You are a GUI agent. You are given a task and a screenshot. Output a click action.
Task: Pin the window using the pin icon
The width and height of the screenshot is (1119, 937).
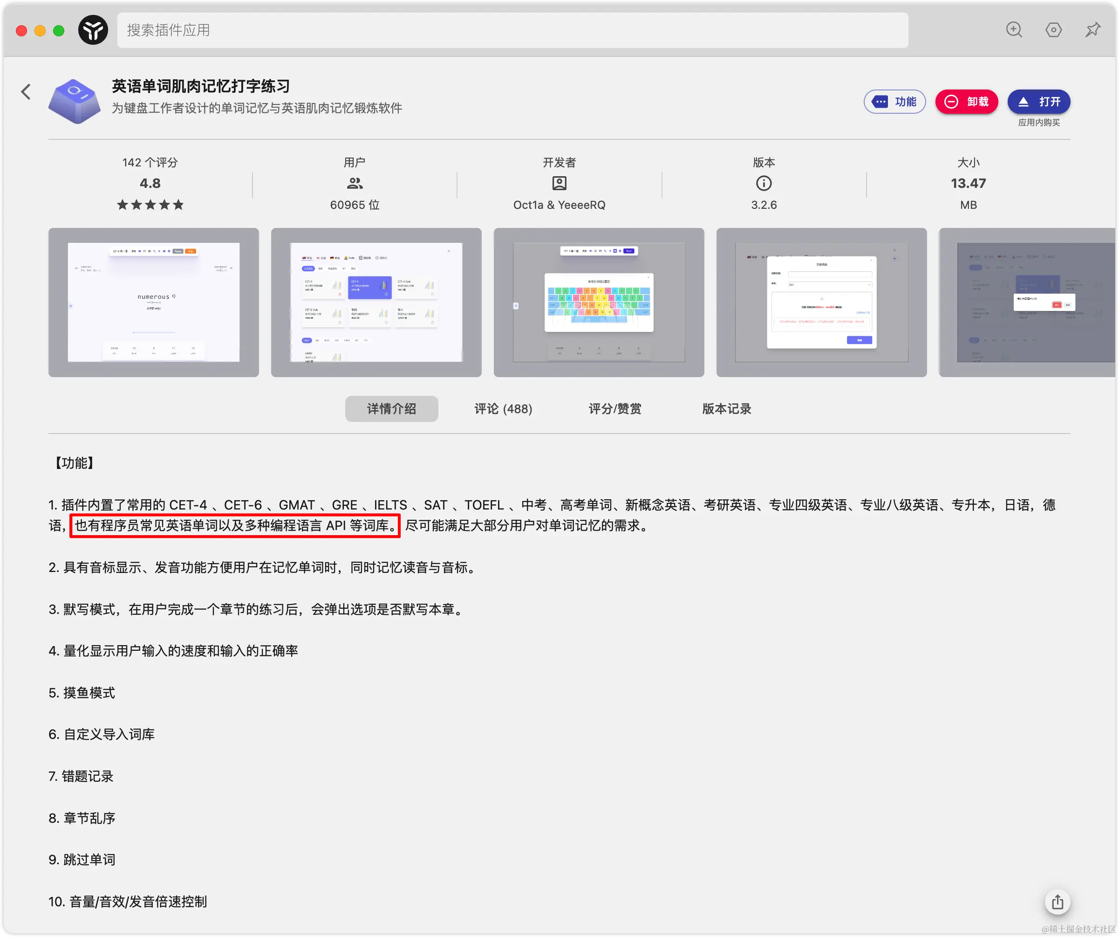pos(1092,30)
